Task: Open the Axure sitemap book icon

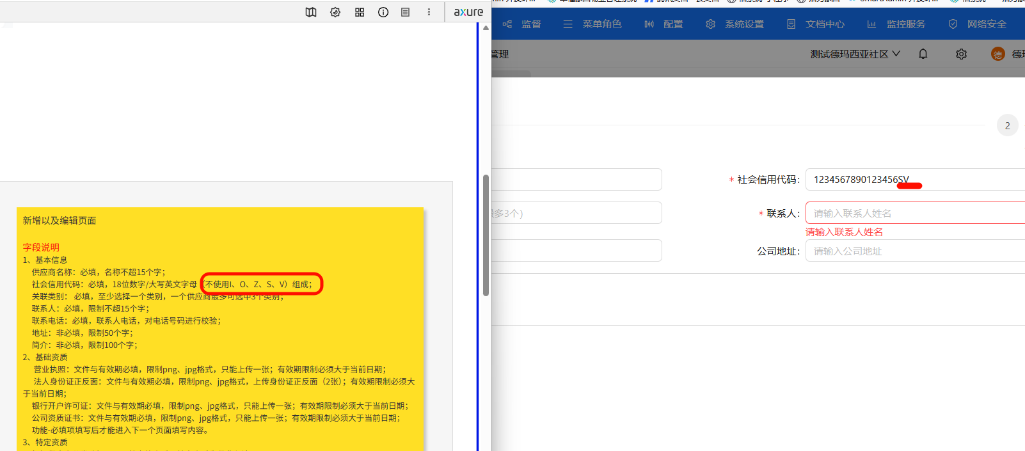Action: pyautogui.click(x=311, y=12)
